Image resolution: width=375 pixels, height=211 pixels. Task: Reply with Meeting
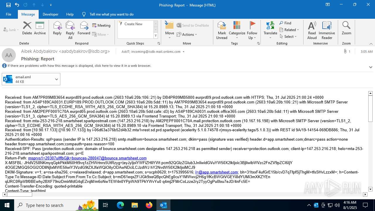(101, 25)
